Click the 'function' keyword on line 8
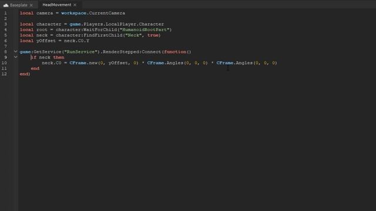 [175, 52]
